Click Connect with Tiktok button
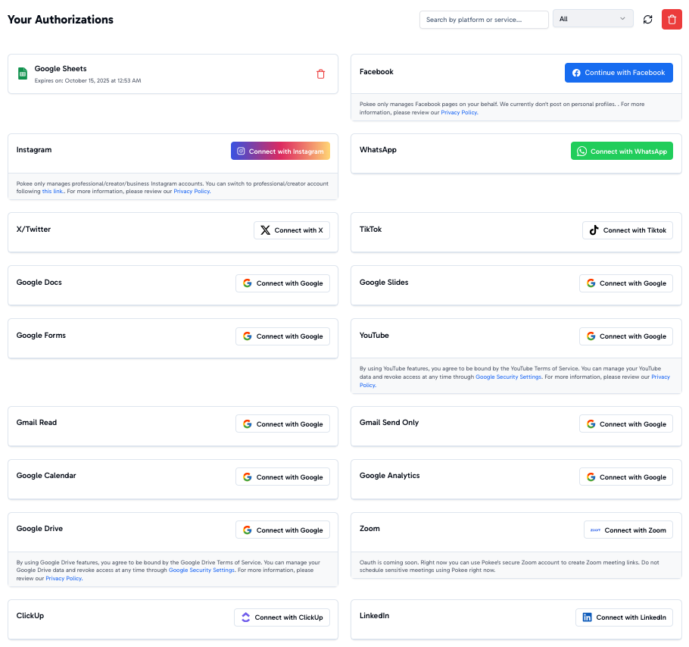The width and height of the screenshot is (689, 647). (627, 230)
